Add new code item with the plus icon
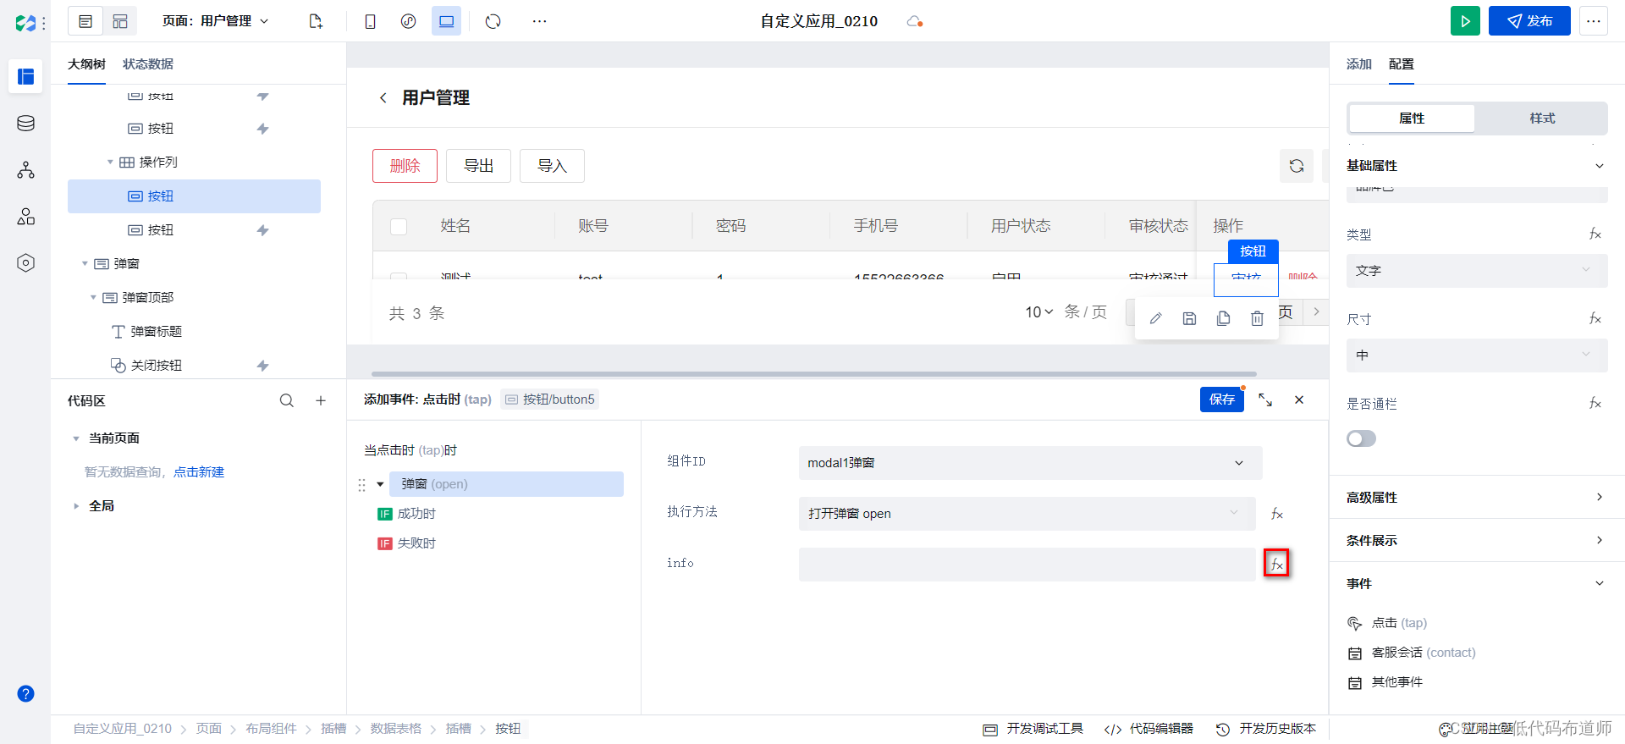Image resolution: width=1625 pixels, height=744 pixels. [x=321, y=400]
